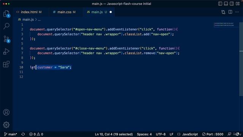Split the editor to the right
This screenshot has height=137, width=243.
(x=230, y=12)
